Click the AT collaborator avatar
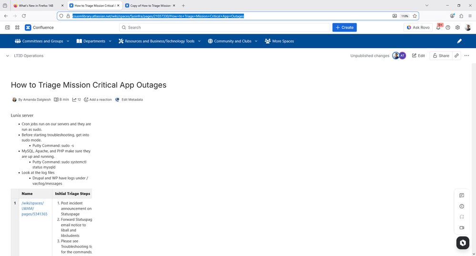This screenshot has width=476, height=256. pos(402,56)
